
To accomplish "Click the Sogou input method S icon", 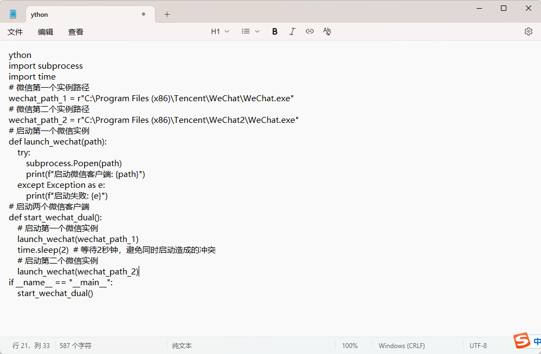I will 522,340.
